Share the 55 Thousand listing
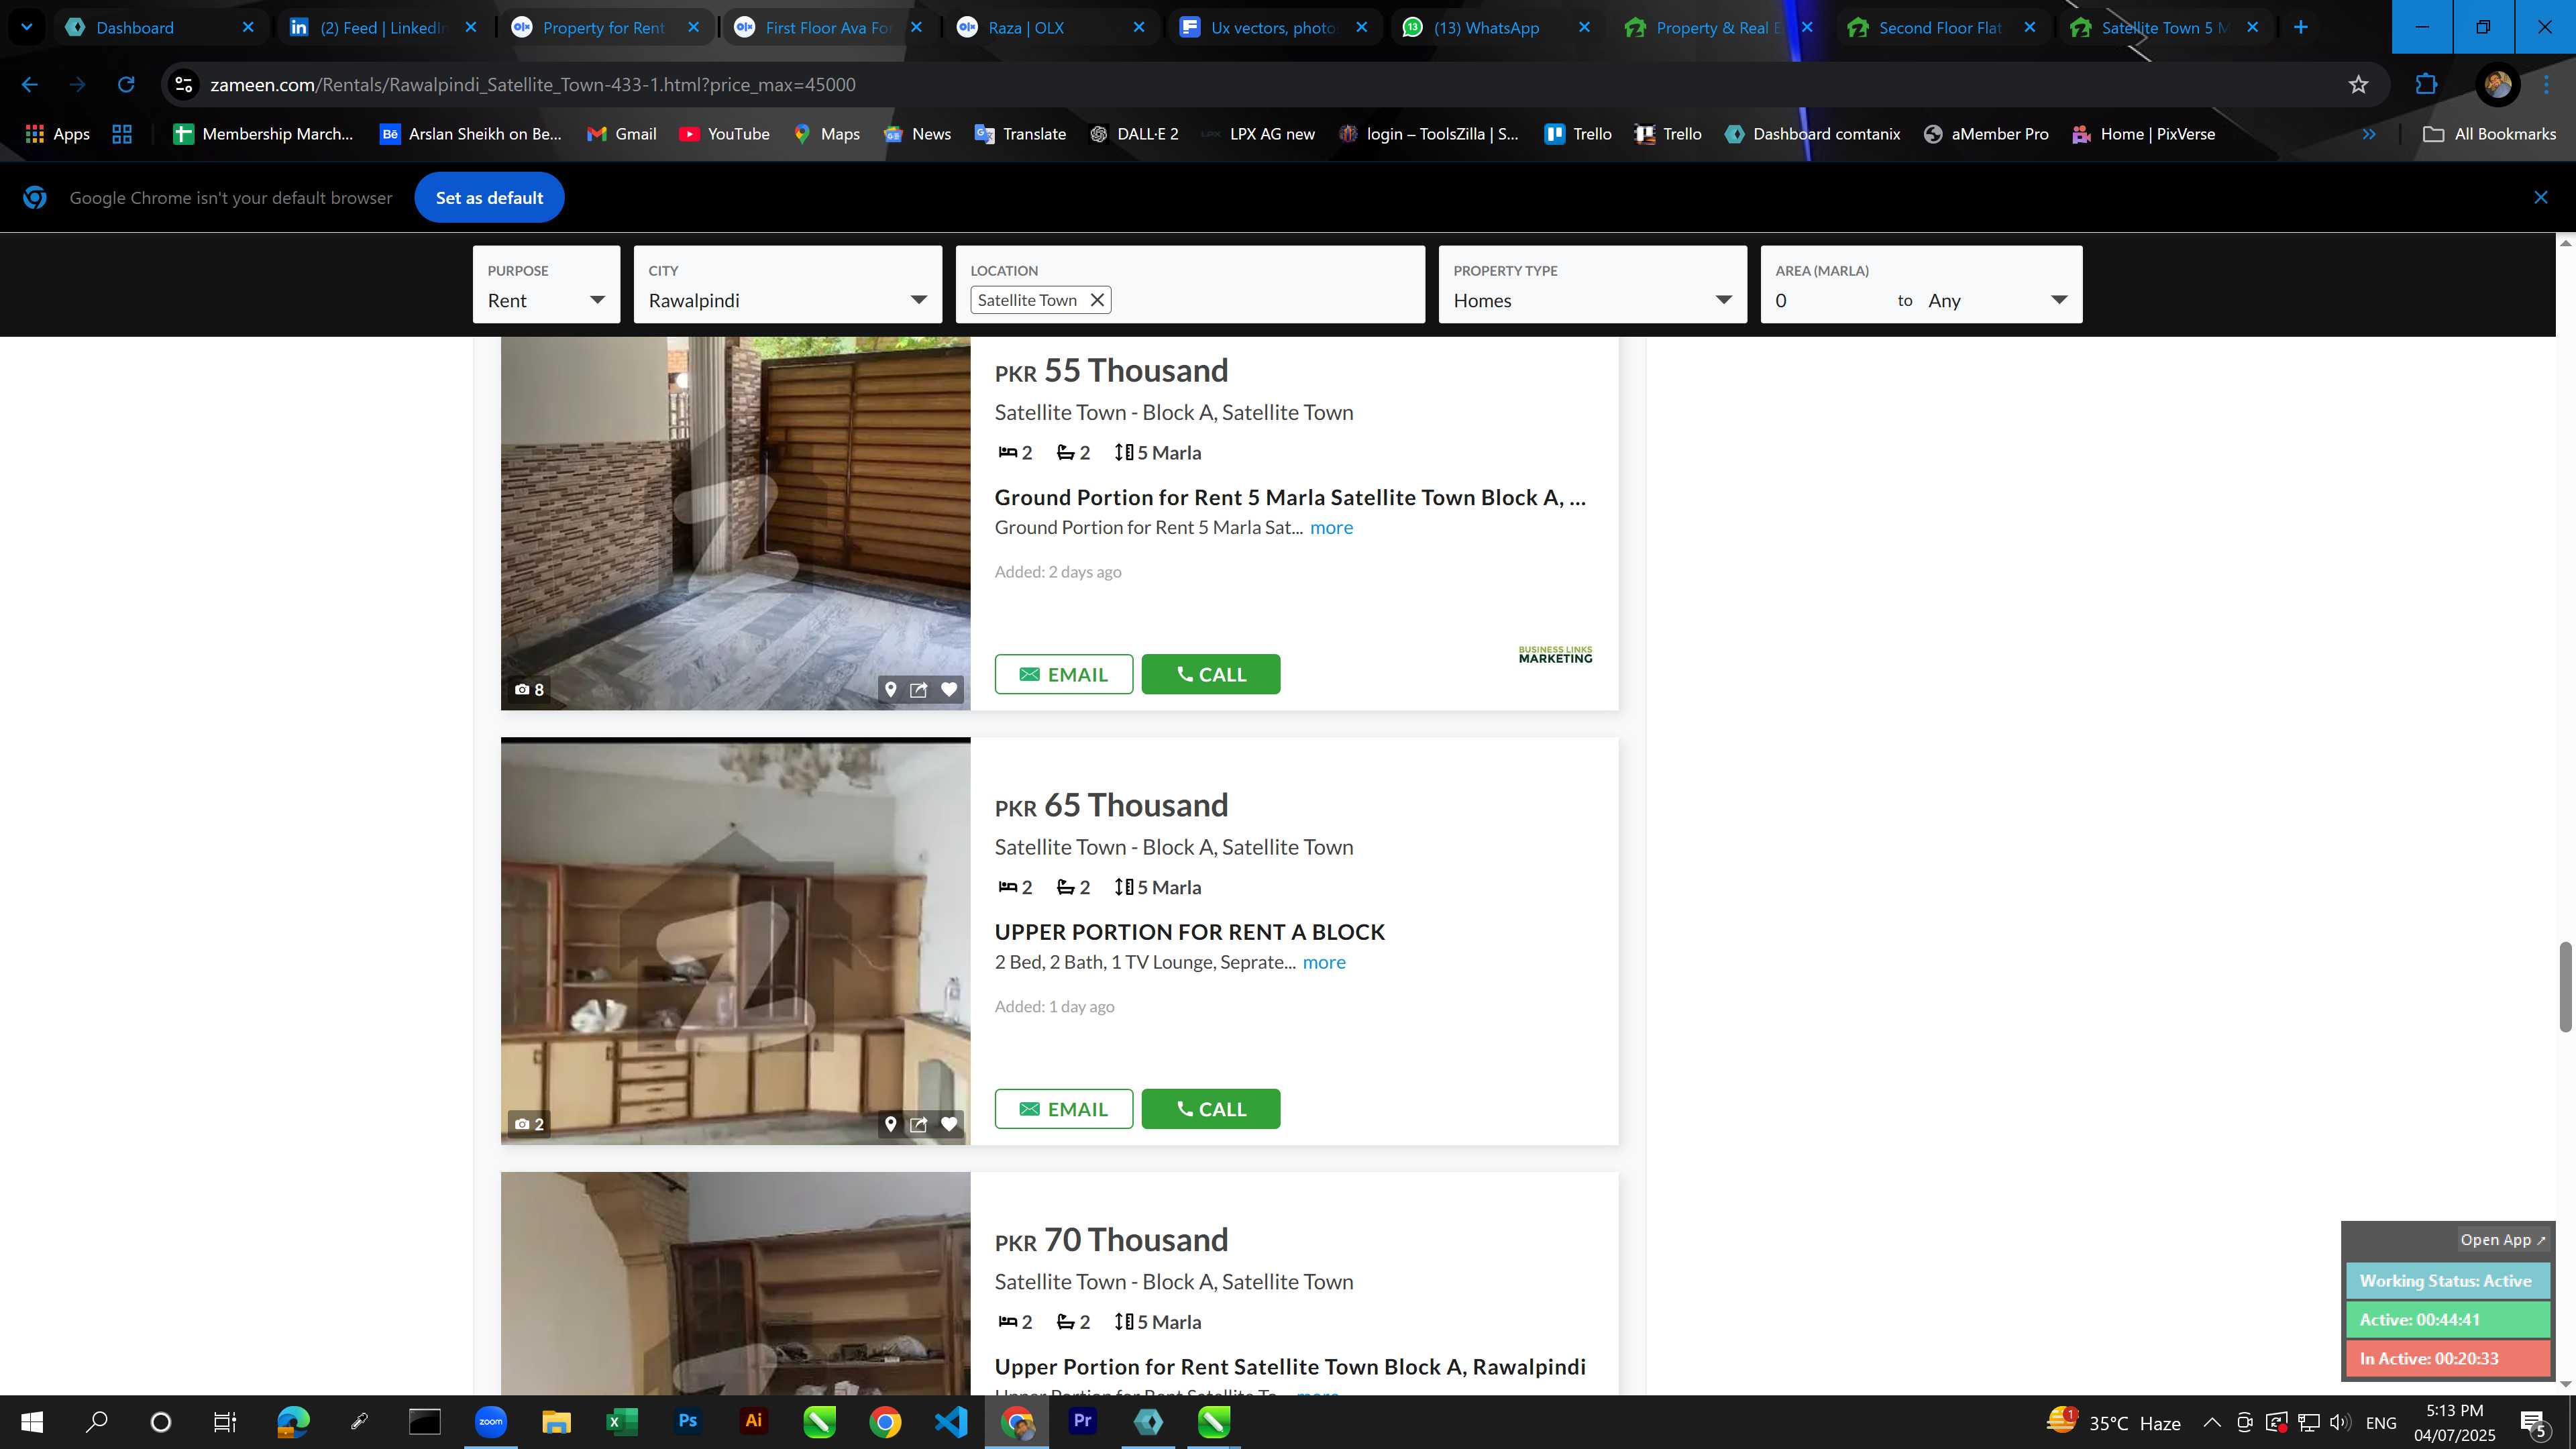Image resolution: width=2576 pixels, height=1449 pixels. [x=919, y=689]
